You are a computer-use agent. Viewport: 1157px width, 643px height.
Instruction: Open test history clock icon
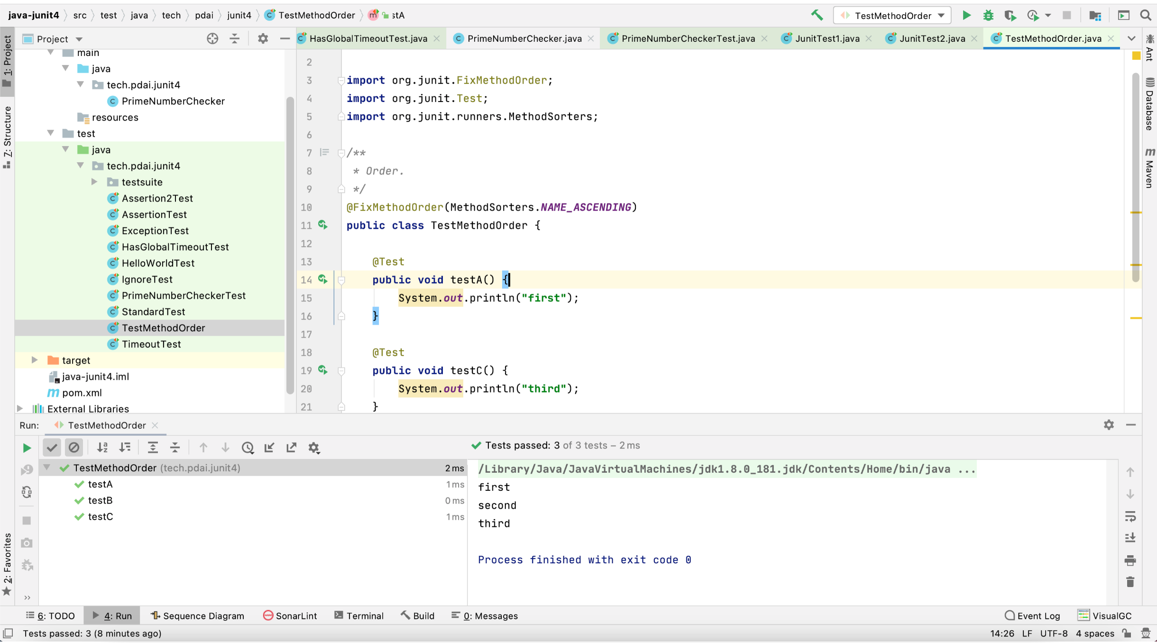pyautogui.click(x=248, y=447)
